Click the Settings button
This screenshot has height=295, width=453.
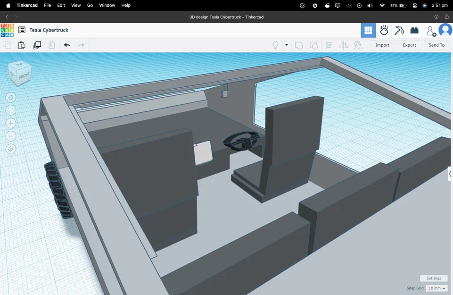pyautogui.click(x=434, y=278)
